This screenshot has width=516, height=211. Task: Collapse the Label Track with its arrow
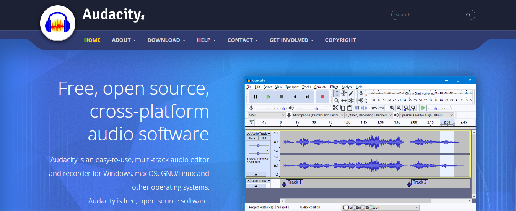click(x=256, y=186)
